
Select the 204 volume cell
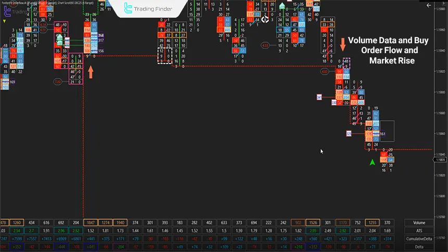click(x=76, y=222)
